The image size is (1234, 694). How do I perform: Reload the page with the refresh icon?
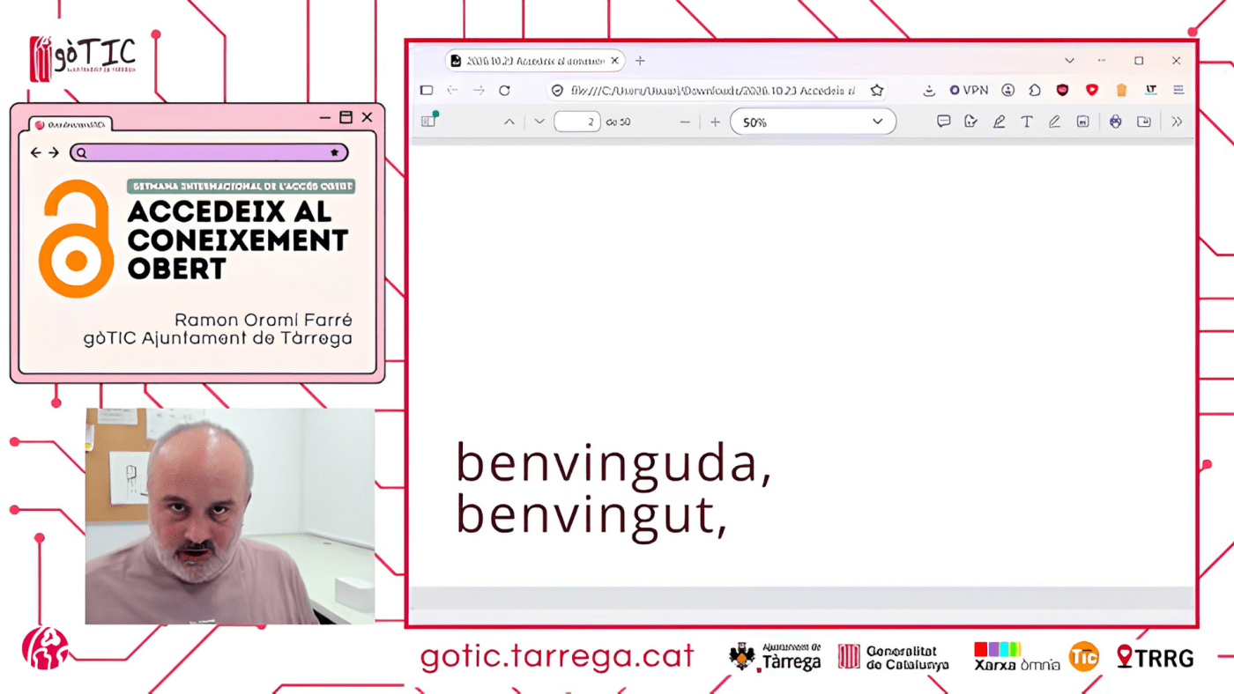(x=504, y=90)
